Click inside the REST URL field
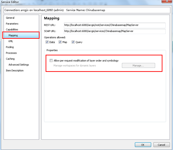The height and width of the screenshot is (150, 173). pyautogui.click(x=115, y=25)
